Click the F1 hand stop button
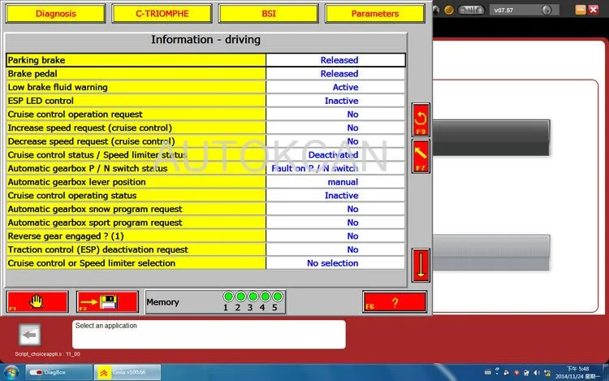 [37, 301]
